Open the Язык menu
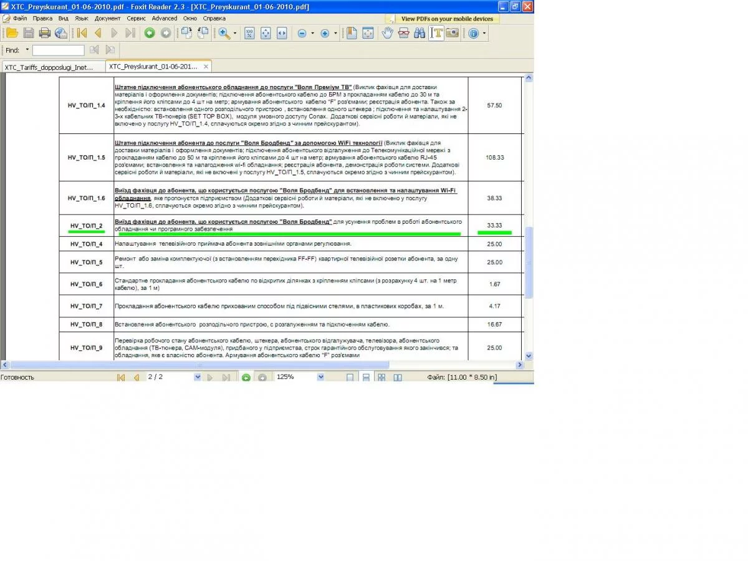This screenshot has width=748, height=561. click(82, 18)
